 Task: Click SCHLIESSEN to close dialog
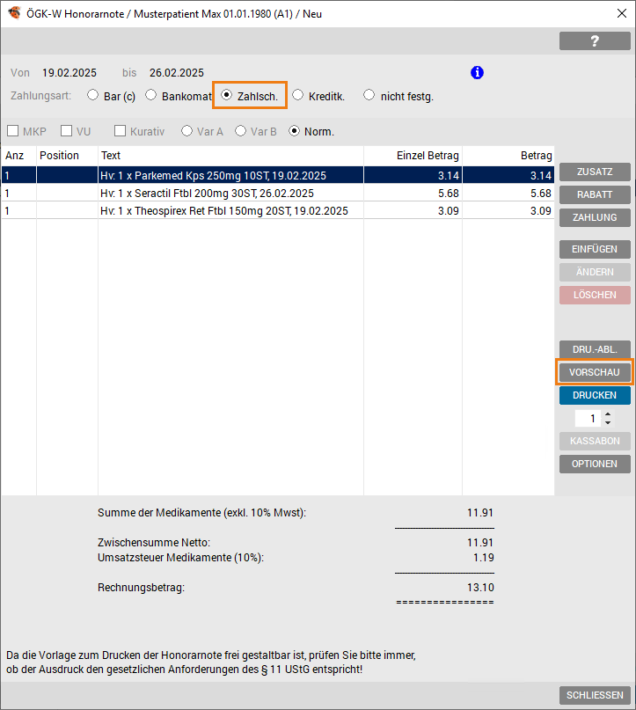(595, 695)
